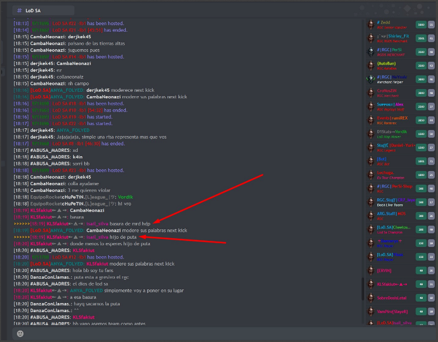Click the 'nh campo' message
The height and width of the screenshot is (342, 438).
[78, 84]
